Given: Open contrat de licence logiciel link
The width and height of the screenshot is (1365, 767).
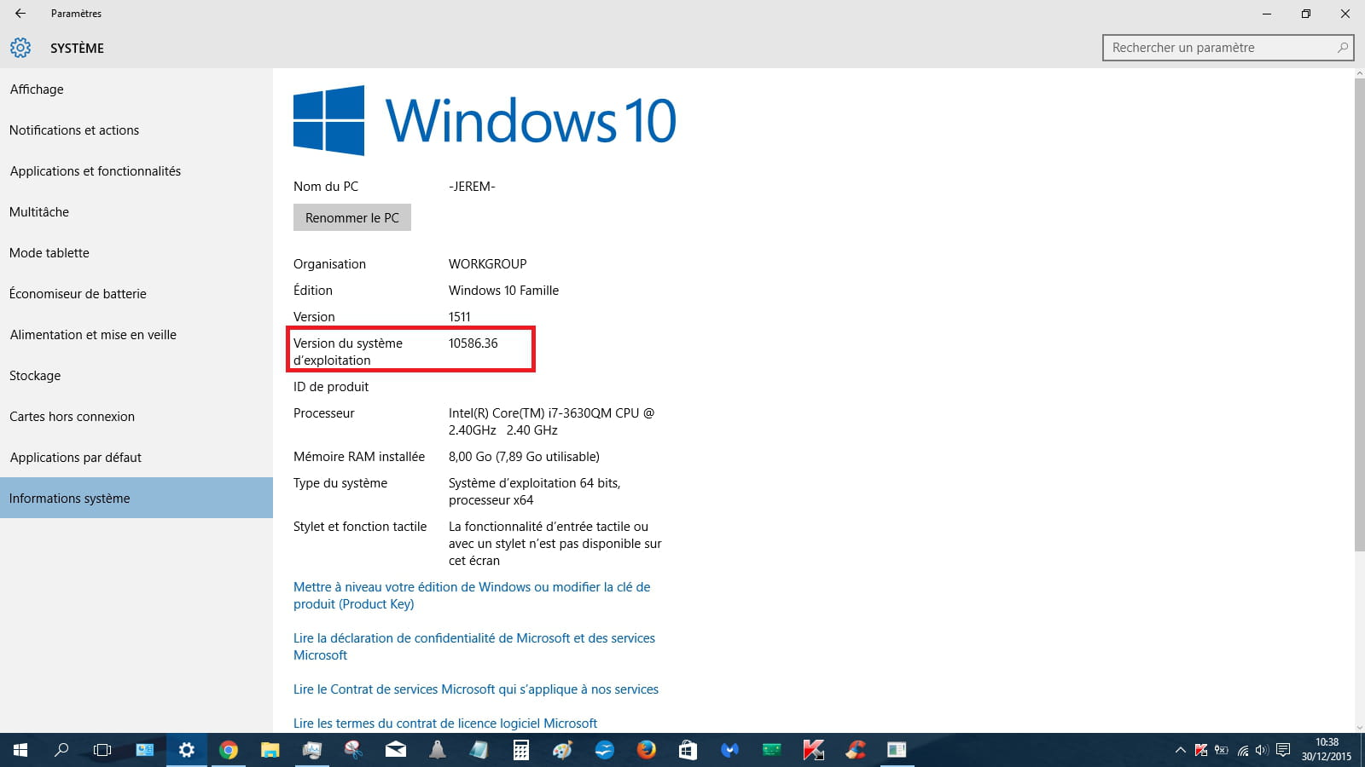Looking at the screenshot, I should [x=445, y=723].
